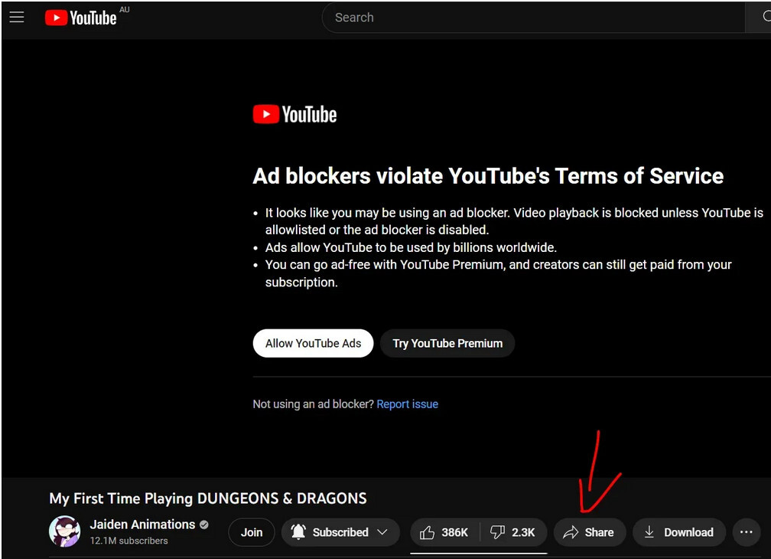The height and width of the screenshot is (559, 771).
Task: Click the Download button
Action: coord(679,532)
